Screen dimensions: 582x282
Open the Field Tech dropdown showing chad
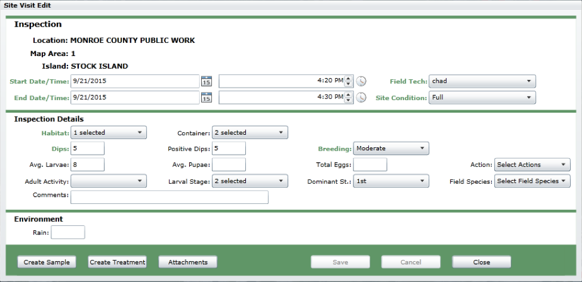(x=482, y=81)
